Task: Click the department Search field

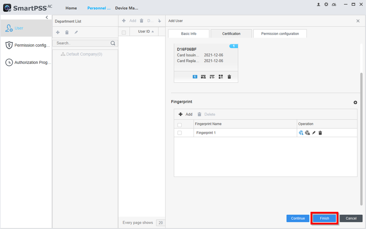Action: tap(82, 43)
